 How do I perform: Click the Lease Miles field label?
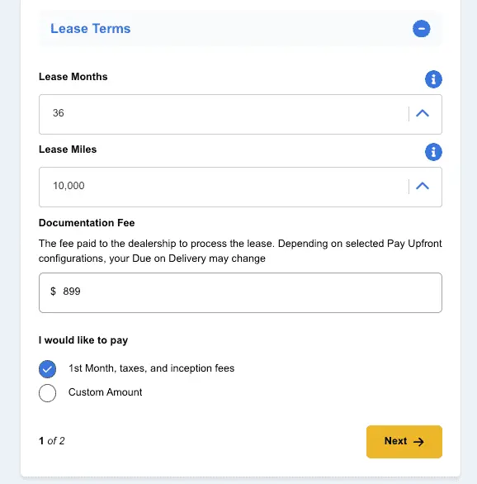tap(68, 149)
